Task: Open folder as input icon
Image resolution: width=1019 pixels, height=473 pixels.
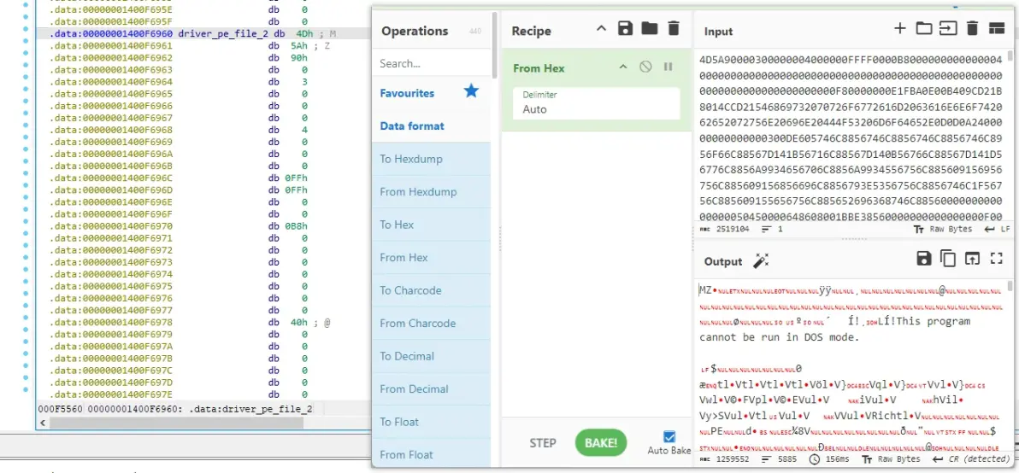Action: click(x=923, y=28)
